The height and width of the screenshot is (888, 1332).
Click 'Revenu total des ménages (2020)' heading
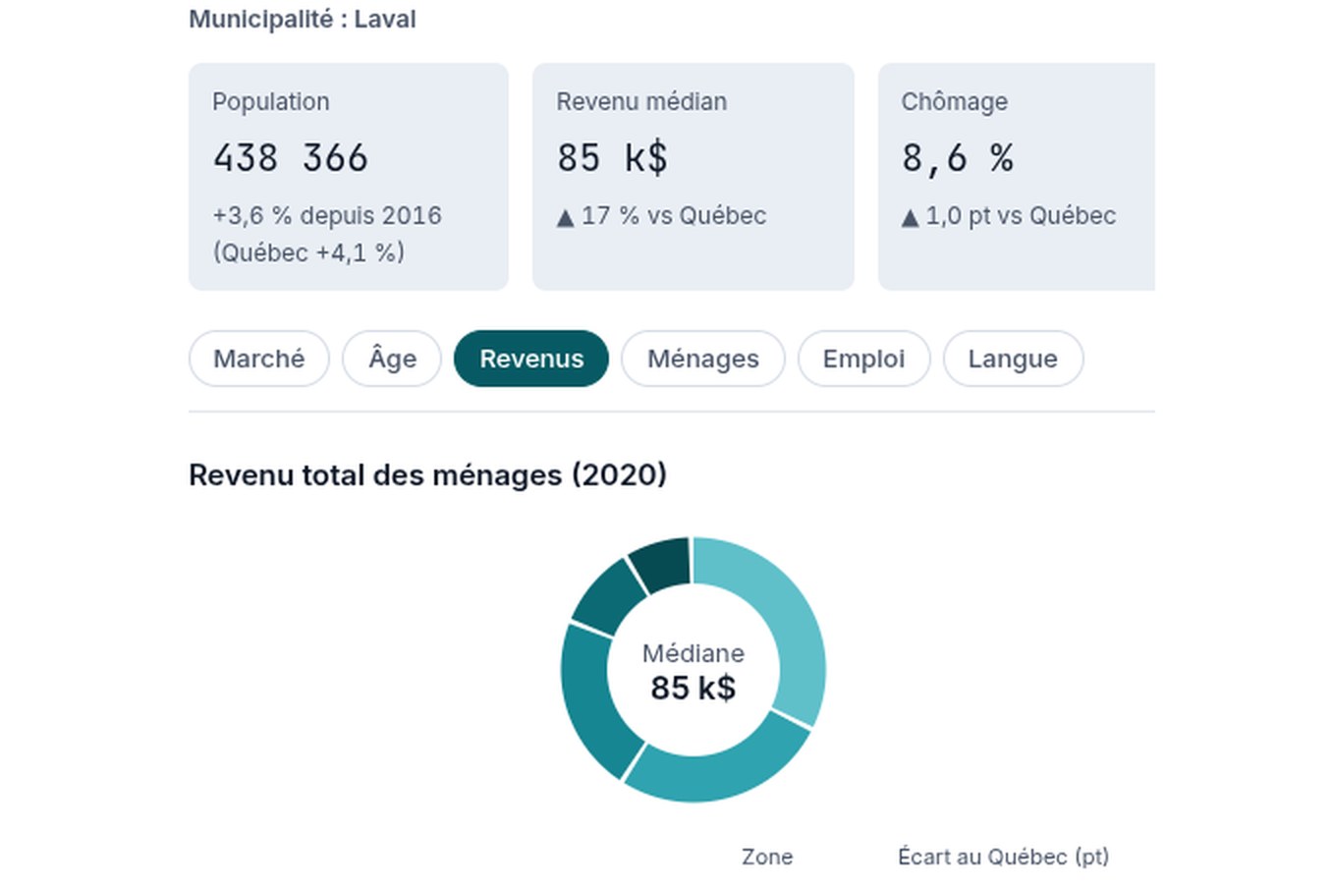tap(427, 474)
